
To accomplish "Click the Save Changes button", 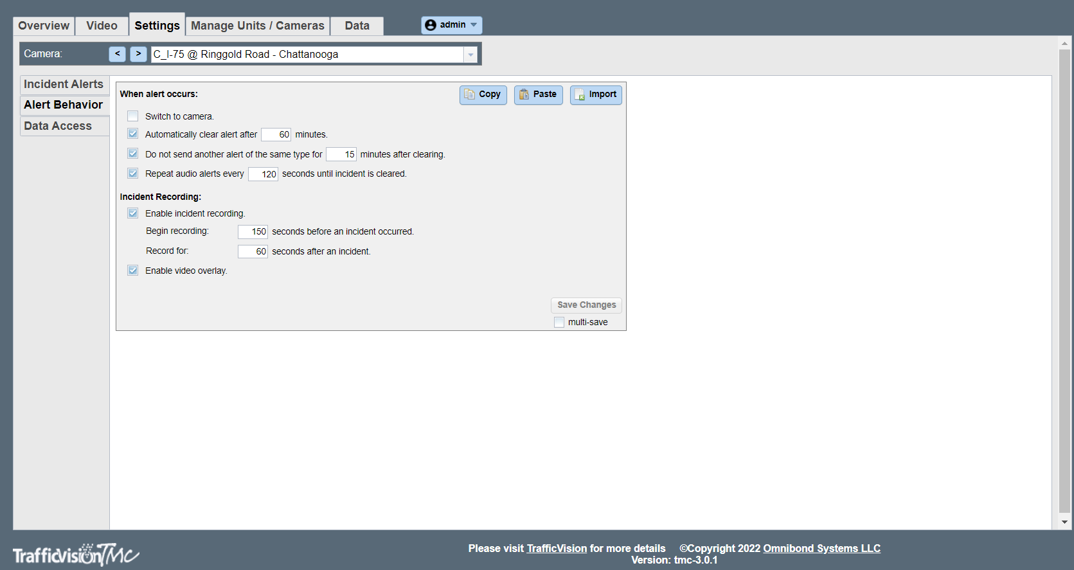I will [x=586, y=305].
